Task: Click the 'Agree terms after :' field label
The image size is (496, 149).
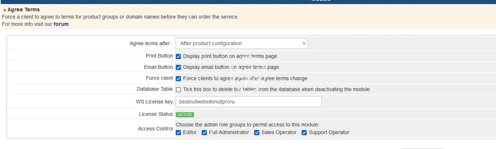Action: pos(151,43)
